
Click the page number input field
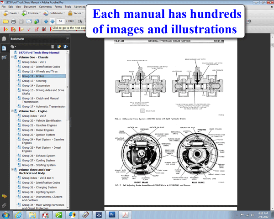pos(60,21)
